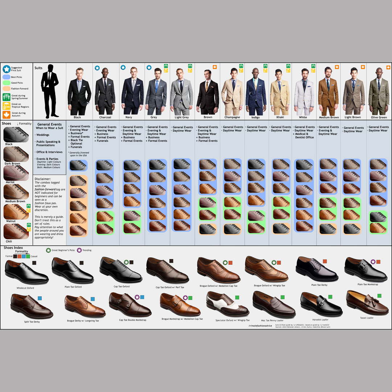Click the Autumn maple leaf badge on Brown suit

[215, 68]
